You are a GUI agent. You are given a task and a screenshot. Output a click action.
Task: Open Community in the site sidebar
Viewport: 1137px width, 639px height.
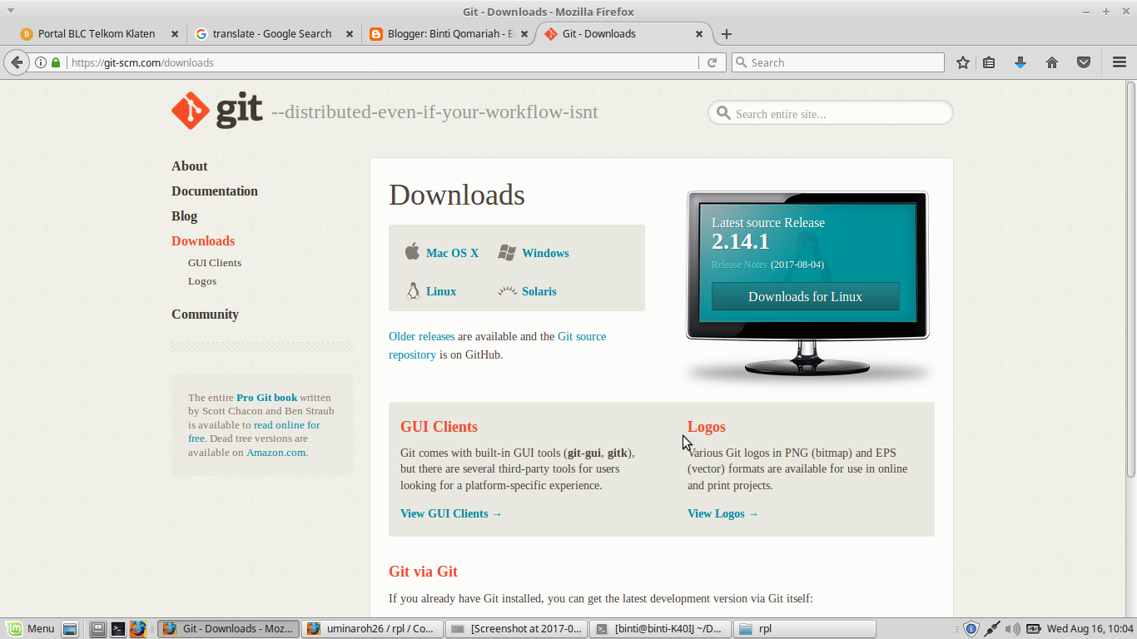pyautogui.click(x=205, y=315)
